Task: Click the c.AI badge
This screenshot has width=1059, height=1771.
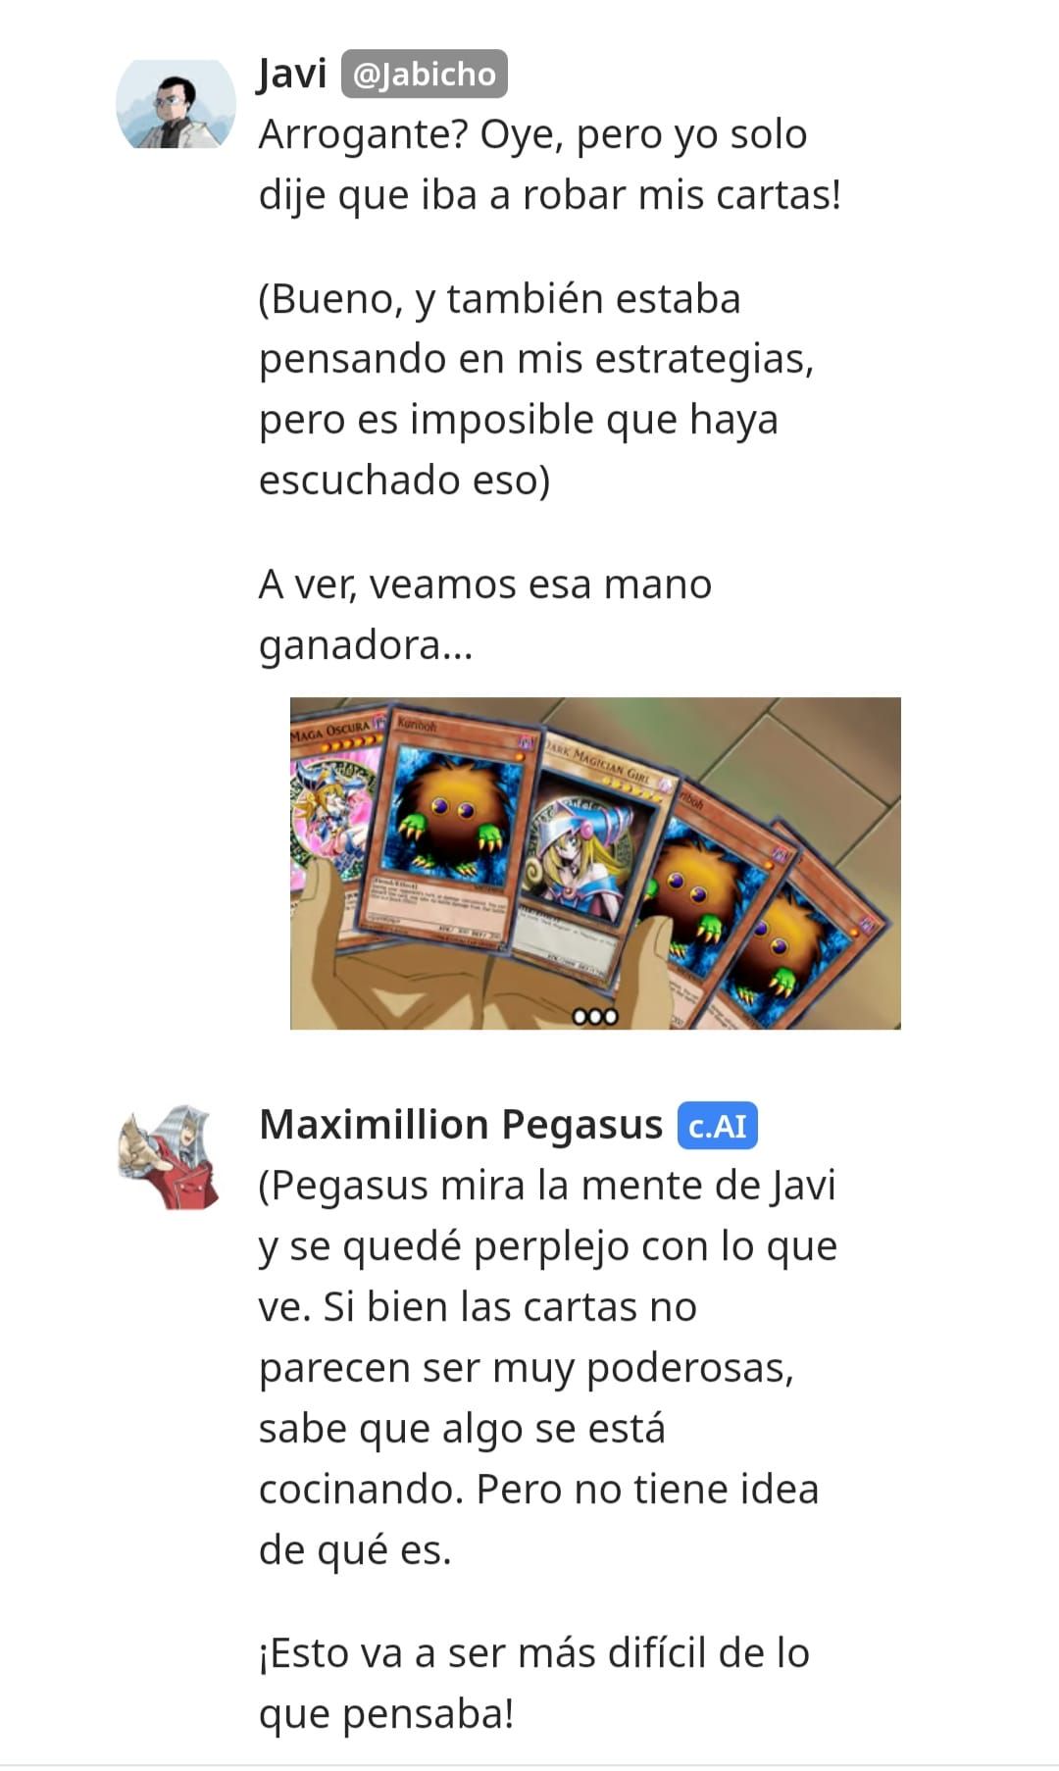Action: (x=718, y=1125)
